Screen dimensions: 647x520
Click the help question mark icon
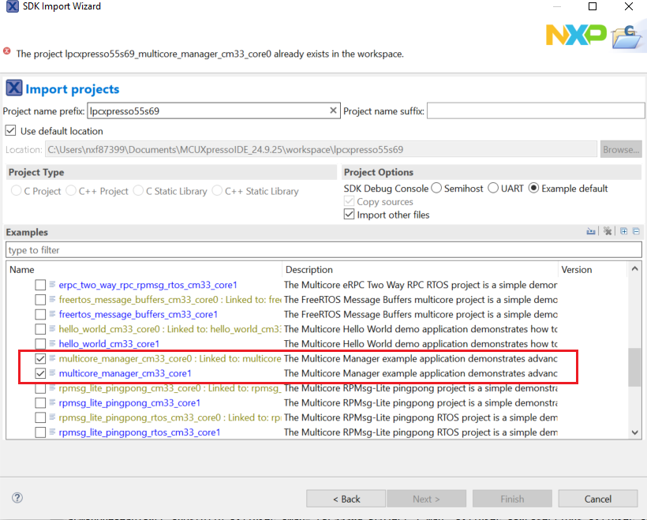click(17, 498)
